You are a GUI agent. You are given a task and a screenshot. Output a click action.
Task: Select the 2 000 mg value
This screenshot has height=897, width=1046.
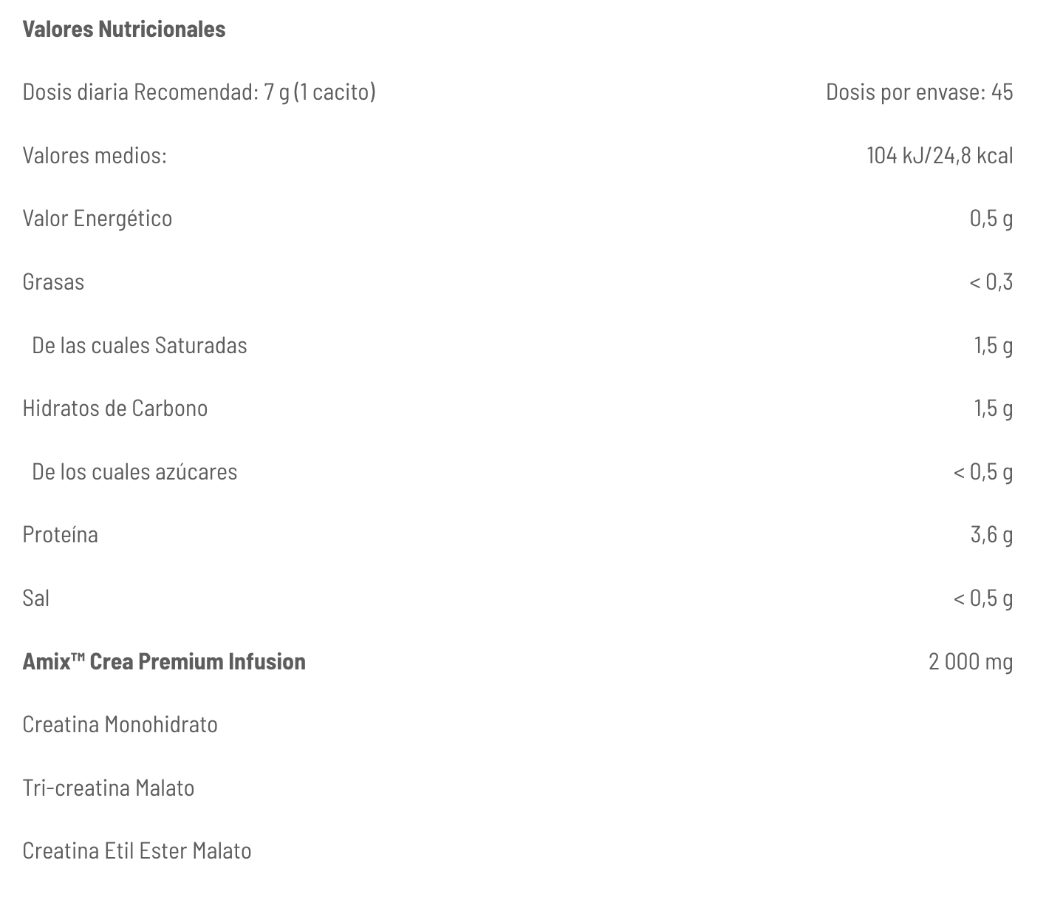(971, 661)
